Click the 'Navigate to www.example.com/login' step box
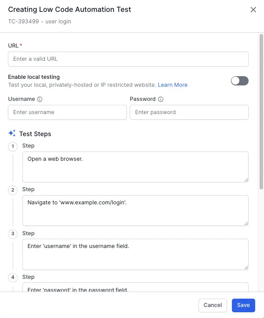Viewport: 264px width, 318px height. pyautogui.click(x=136, y=210)
